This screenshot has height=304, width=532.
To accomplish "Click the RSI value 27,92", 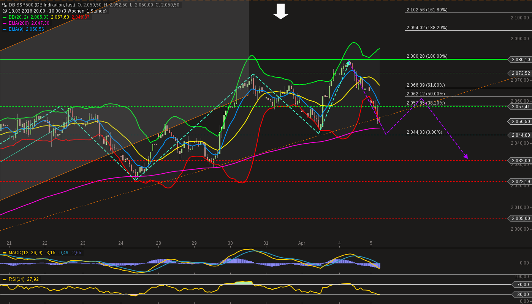I will [33, 279].
